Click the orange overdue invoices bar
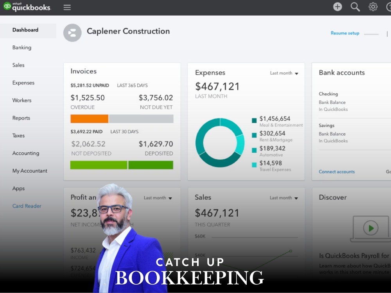The width and height of the screenshot is (391, 293). point(89,119)
